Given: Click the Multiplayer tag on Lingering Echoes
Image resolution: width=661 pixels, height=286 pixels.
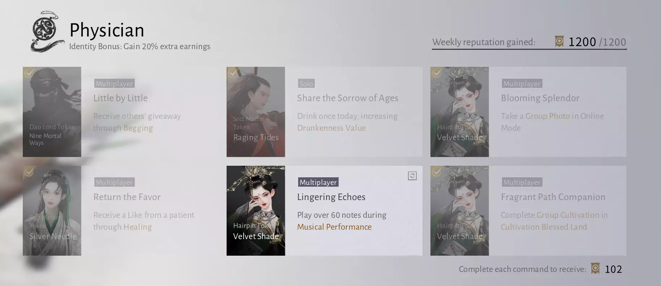Looking at the screenshot, I should pos(318,182).
